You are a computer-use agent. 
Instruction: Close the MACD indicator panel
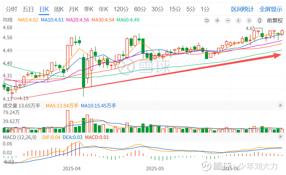[280, 137]
